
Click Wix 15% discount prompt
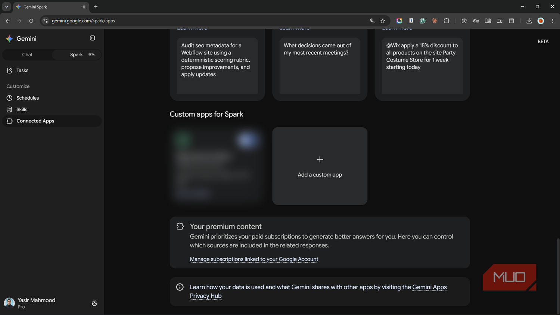(422, 66)
